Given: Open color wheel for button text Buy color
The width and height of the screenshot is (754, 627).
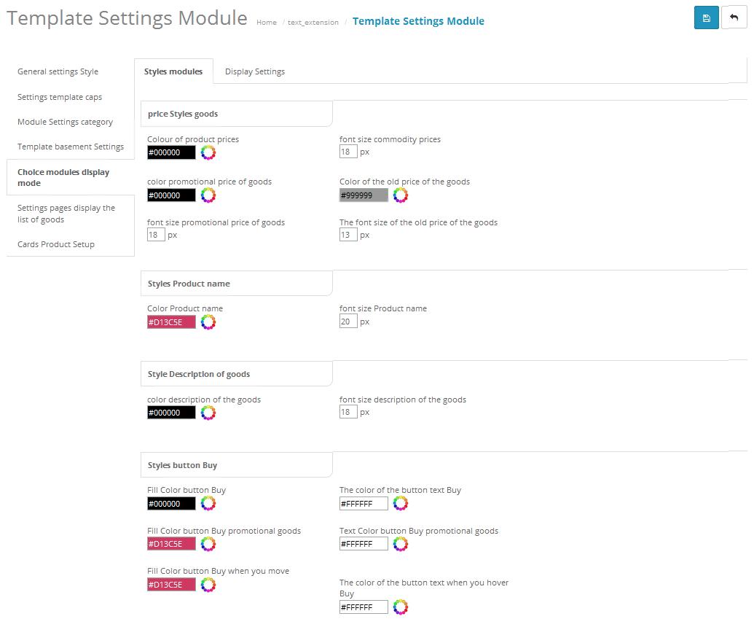Looking at the screenshot, I should pos(401,503).
